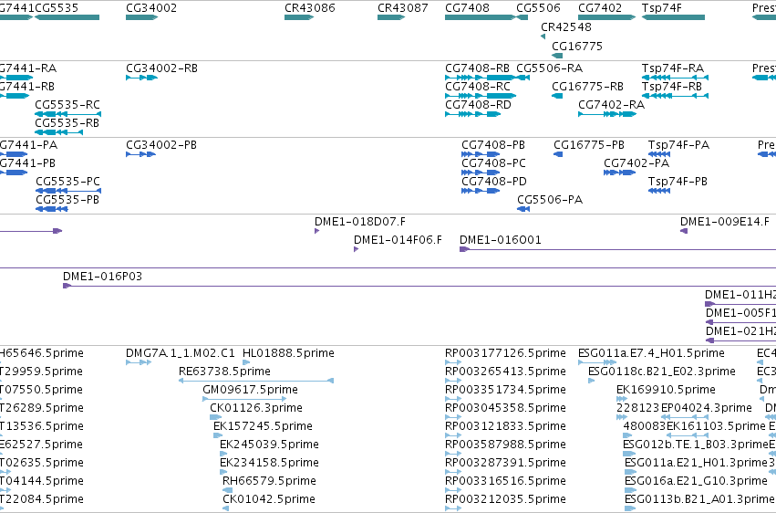This screenshot has width=776, height=513.
Task: Select the CG5506 gene glyph
Action: click(x=523, y=17)
